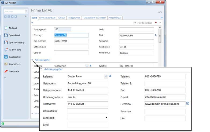The height and width of the screenshot is (132, 210).
Task: Click the Hemsida field with www.domain_primalivab.com
Action: tap(165, 104)
